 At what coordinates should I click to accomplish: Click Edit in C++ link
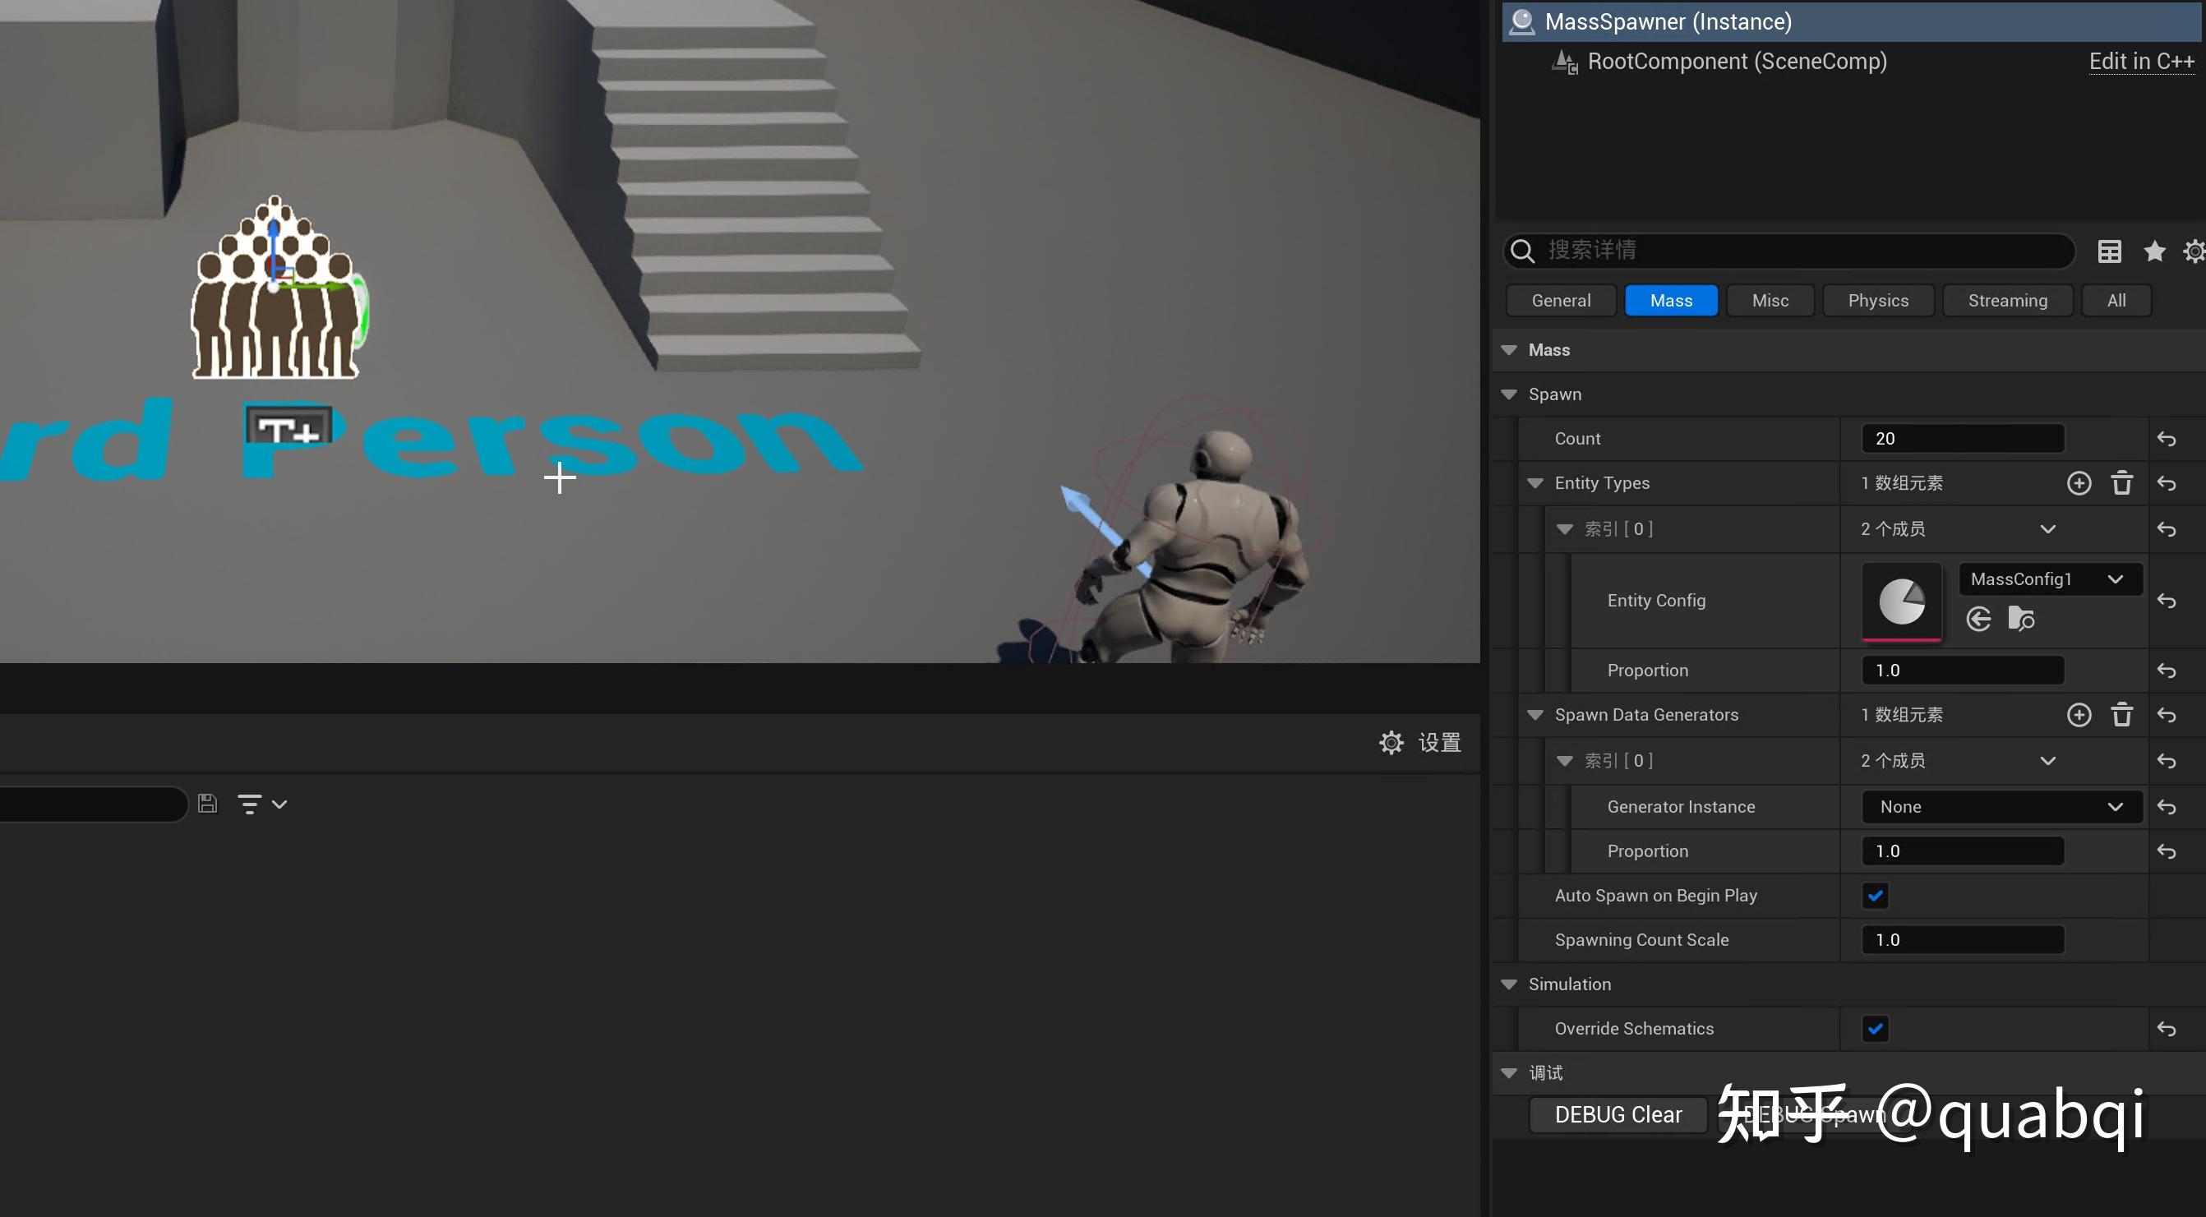2140,62
